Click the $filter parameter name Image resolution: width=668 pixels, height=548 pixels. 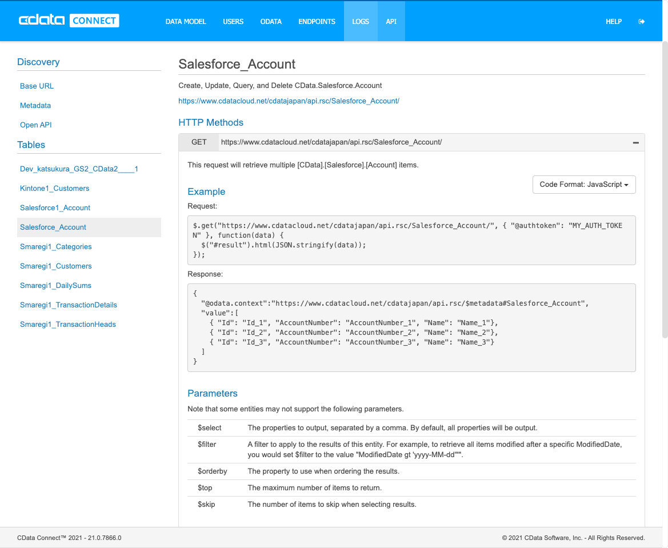coord(207,445)
